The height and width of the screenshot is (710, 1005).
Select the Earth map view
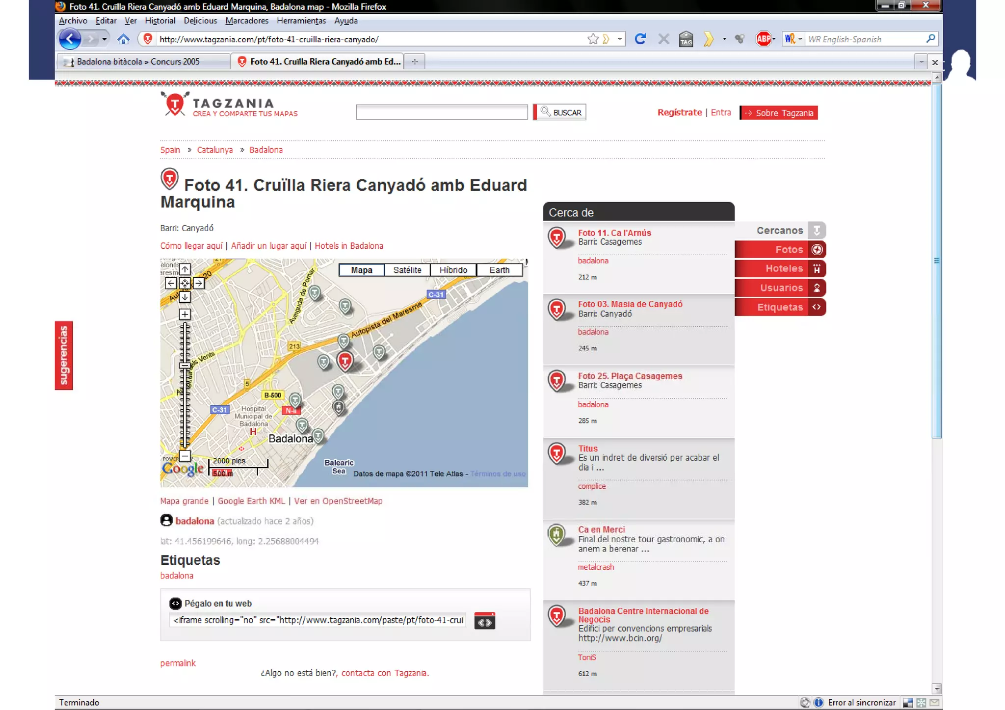(499, 270)
